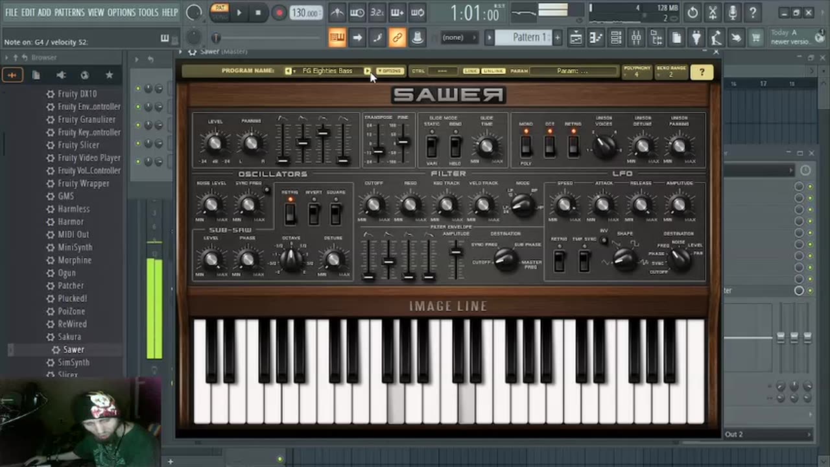Image resolution: width=830 pixels, height=467 pixels.
Task: Enable loop recording icon
Action: 418,12
